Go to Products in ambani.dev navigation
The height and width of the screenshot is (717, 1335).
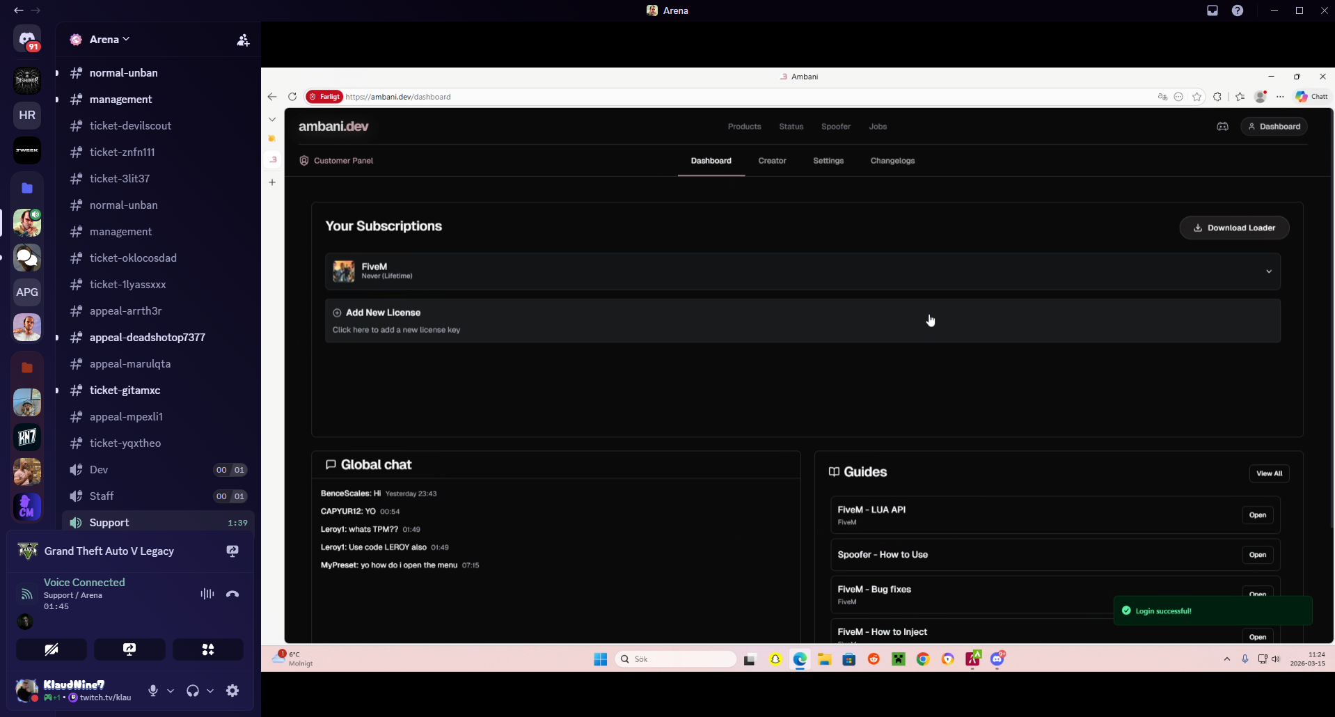click(x=745, y=127)
